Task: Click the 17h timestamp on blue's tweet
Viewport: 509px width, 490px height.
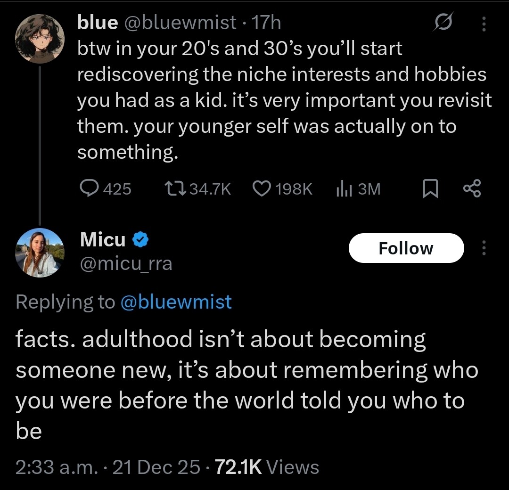Action: click(267, 22)
